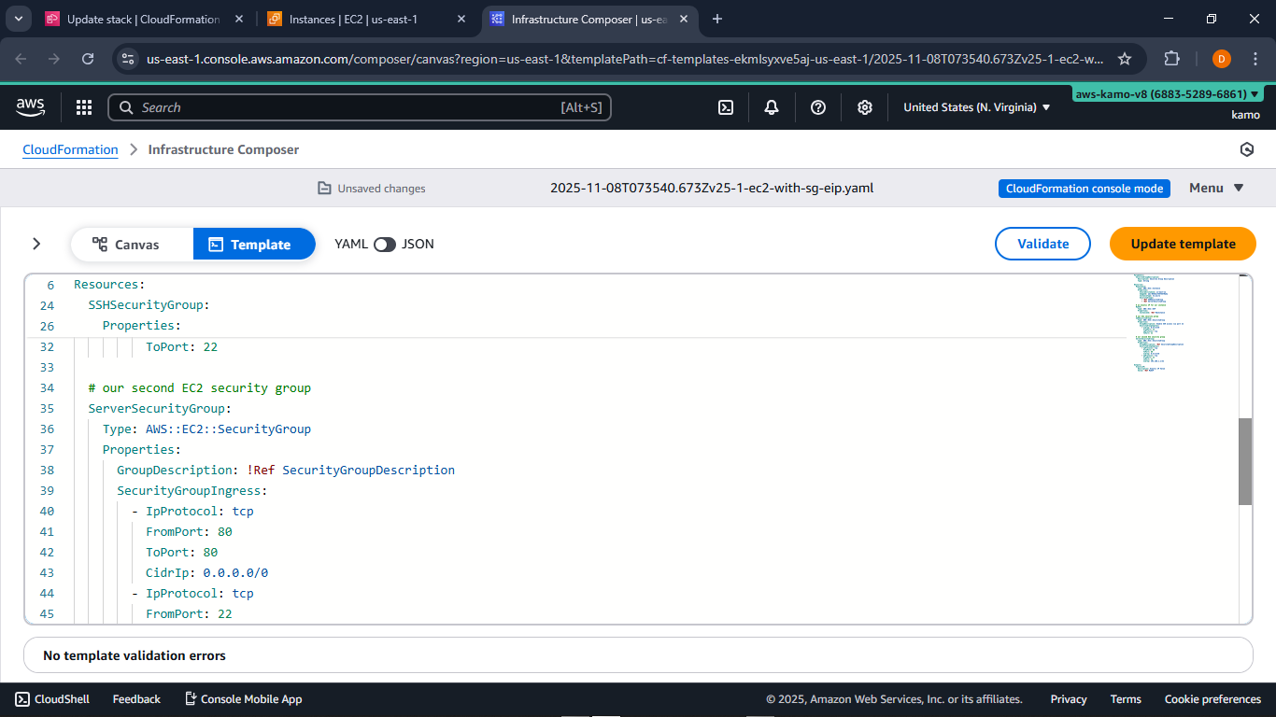Screen dimensions: 1276x717
Task: Click the Validate button
Action: [x=1042, y=244]
